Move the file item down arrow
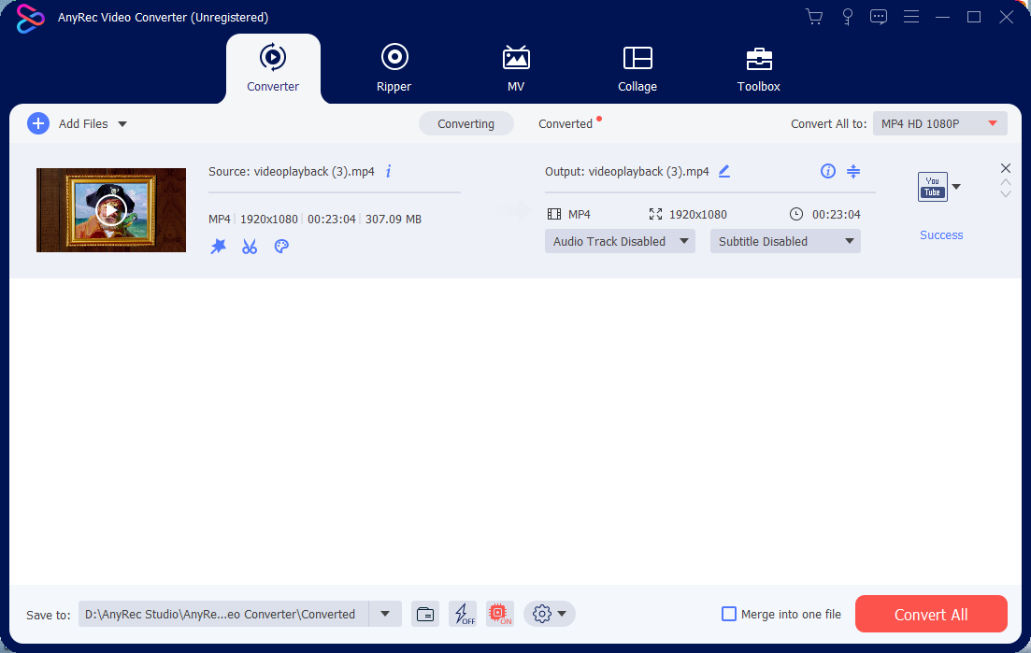Viewport: 1031px width, 653px height. (x=1006, y=194)
